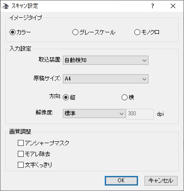Open the 解像度 標準 dropdown
The height and width of the screenshot is (191, 184).
pyautogui.click(x=94, y=114)
